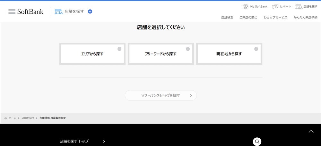Image resolution: width=321 pixels, height=146 pixels.
Task: Click the SoftBank logo
Action: click(x=26, y=12)
